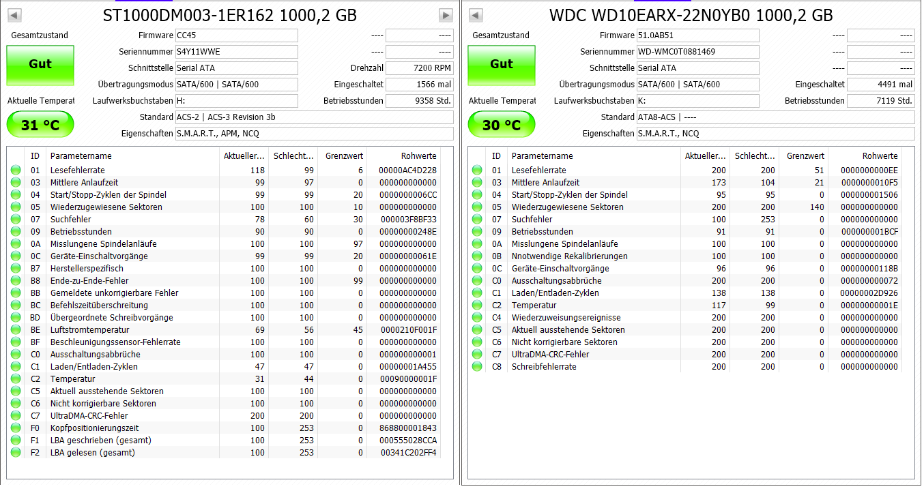This screenshot has height=491, width=924.
Task: Click status circle for Laden/Entladen-Zyklen in WDC list
Action: coord(477,293)
